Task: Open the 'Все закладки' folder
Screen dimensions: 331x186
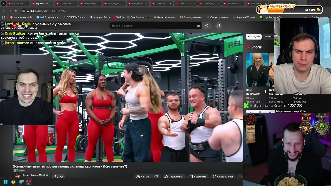Action: [x=320, y=17]
